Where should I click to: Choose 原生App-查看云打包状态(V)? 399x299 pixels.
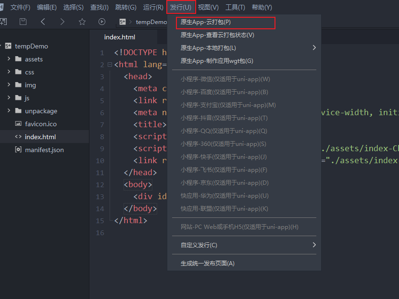coord(244,35)
